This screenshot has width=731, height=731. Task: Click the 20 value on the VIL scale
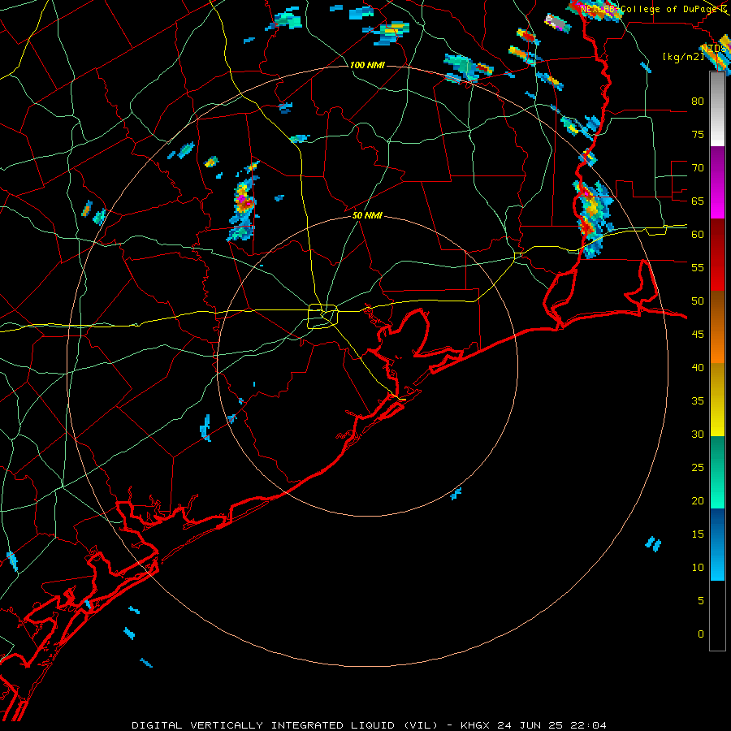(698, 500)
